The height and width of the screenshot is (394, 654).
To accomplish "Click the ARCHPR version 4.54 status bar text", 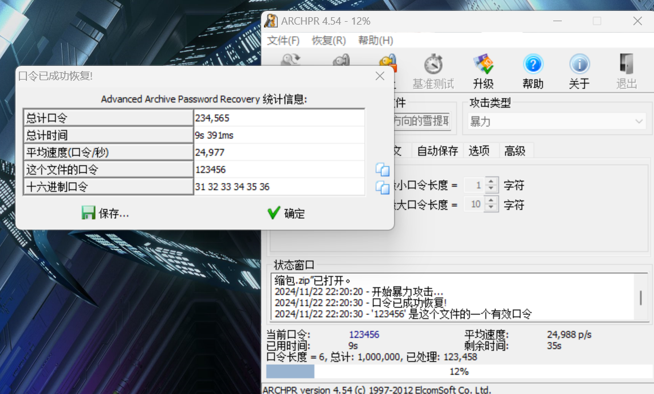I will pyautogui.click(x=377, y=390).
